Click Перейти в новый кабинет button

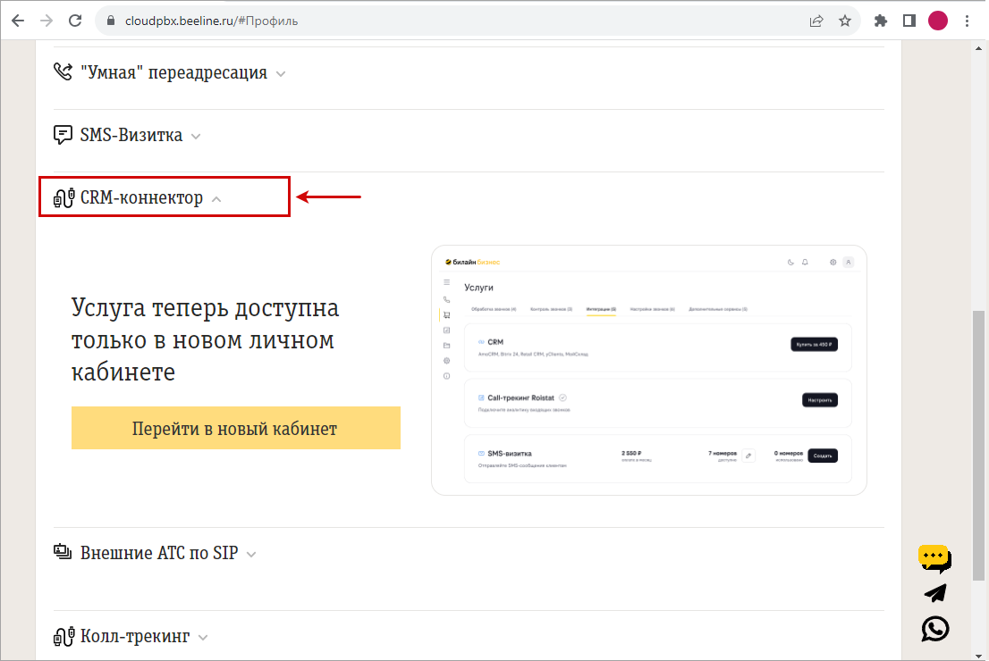(x=236, y=428)
